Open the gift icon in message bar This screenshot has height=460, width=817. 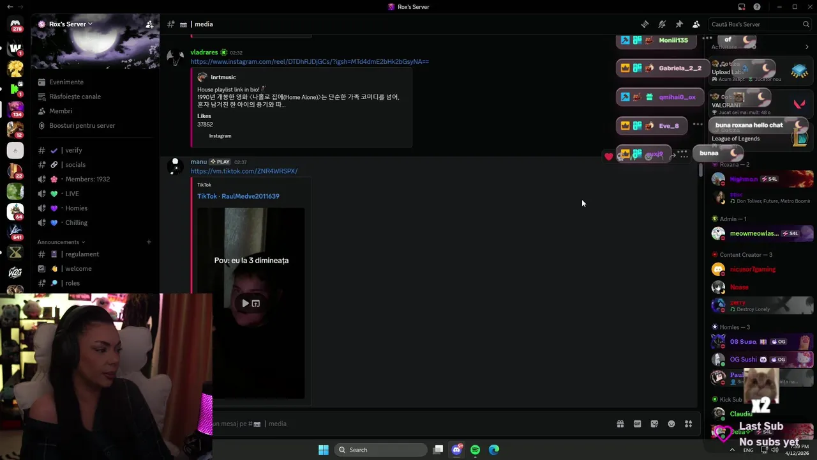click(x=620, y=424)
